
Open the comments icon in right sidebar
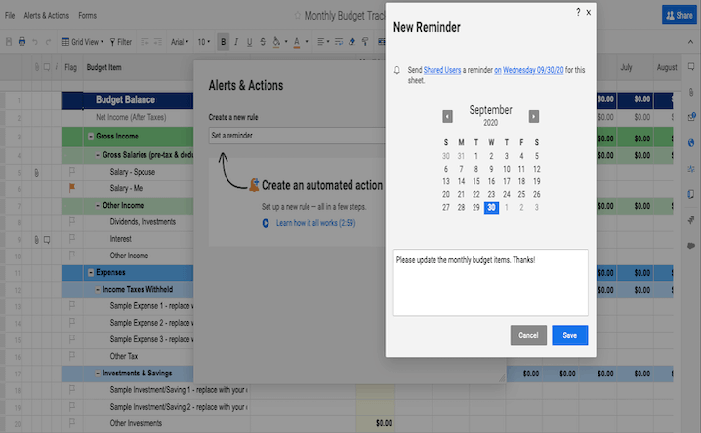[x=691, y=245]
